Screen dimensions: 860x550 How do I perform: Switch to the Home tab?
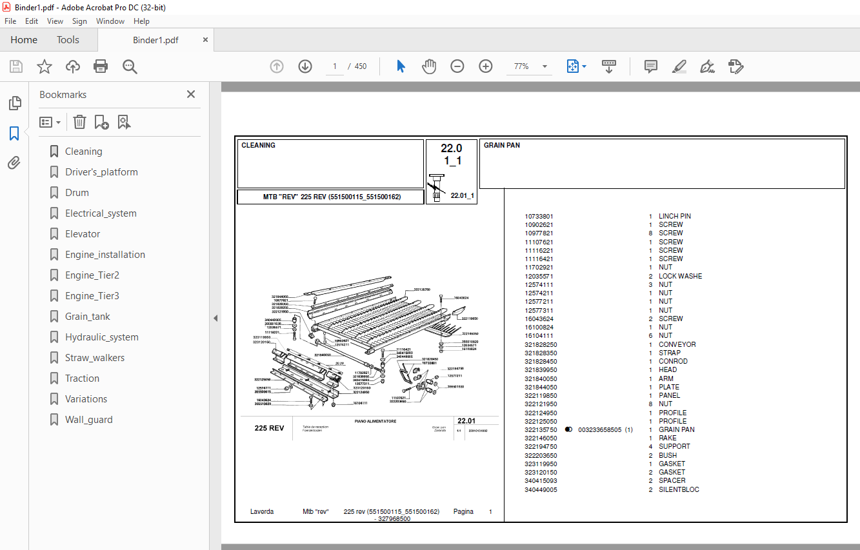24,40
